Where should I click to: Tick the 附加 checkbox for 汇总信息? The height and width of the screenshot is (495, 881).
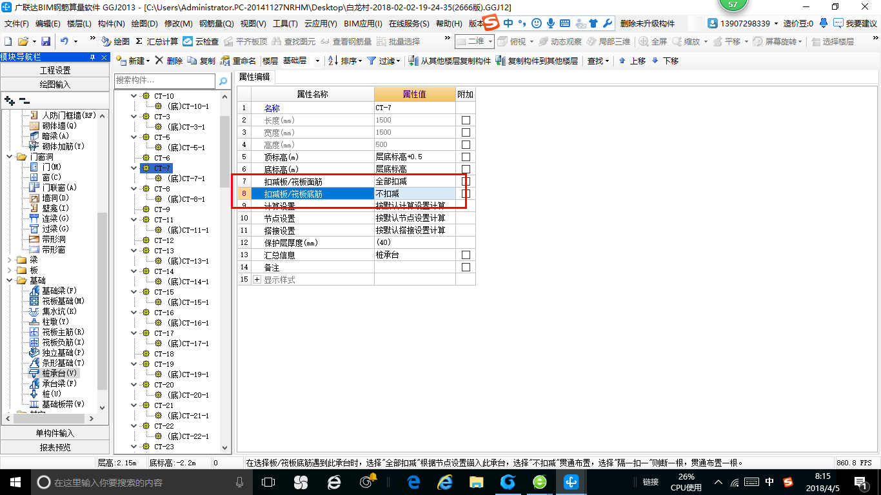coord(466,255)
